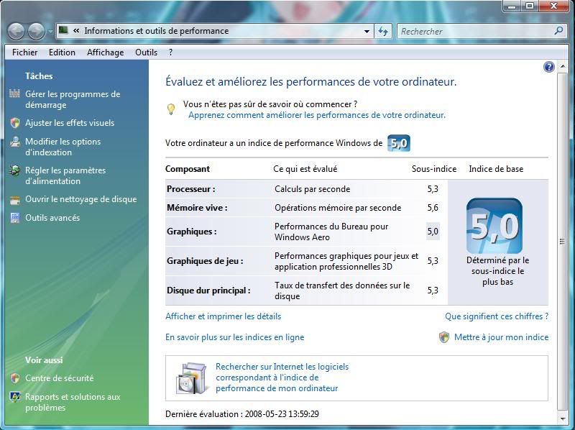Click the small 5,0 score badge
This screenshot has width=575, height=430.
399,143
